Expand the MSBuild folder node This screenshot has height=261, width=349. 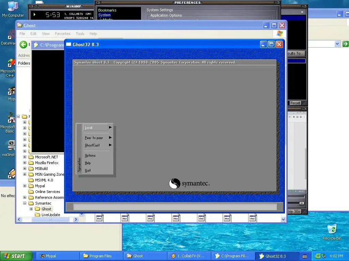pyautogui.click(x=25, y=169)
